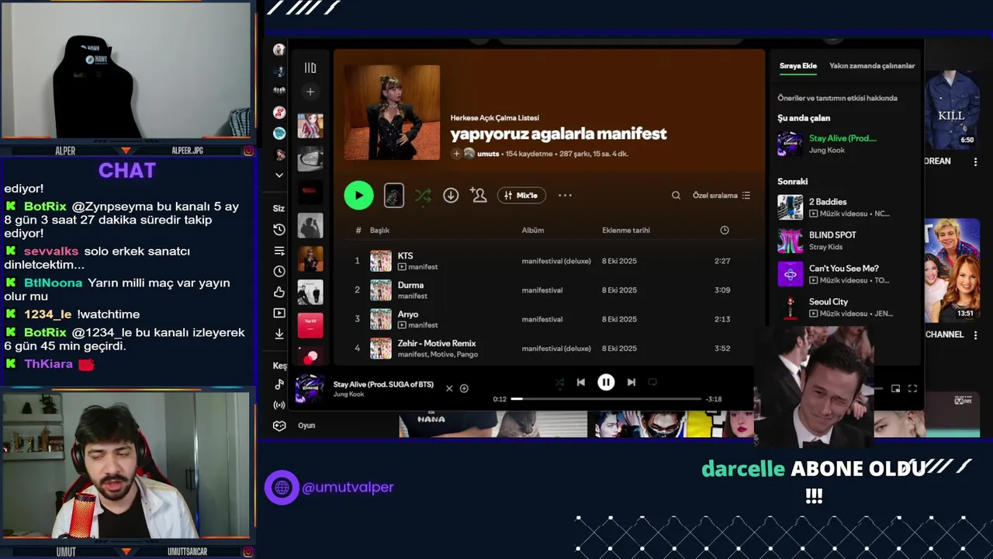Viewport: 993px width, 559px height.
Task: Skip to the previous track
Action: coord(580,382)
